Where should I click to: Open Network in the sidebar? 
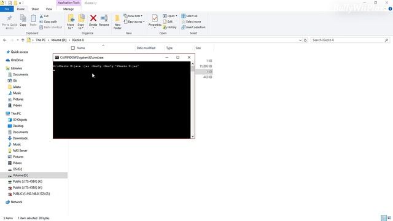click(x=17, y=202)
